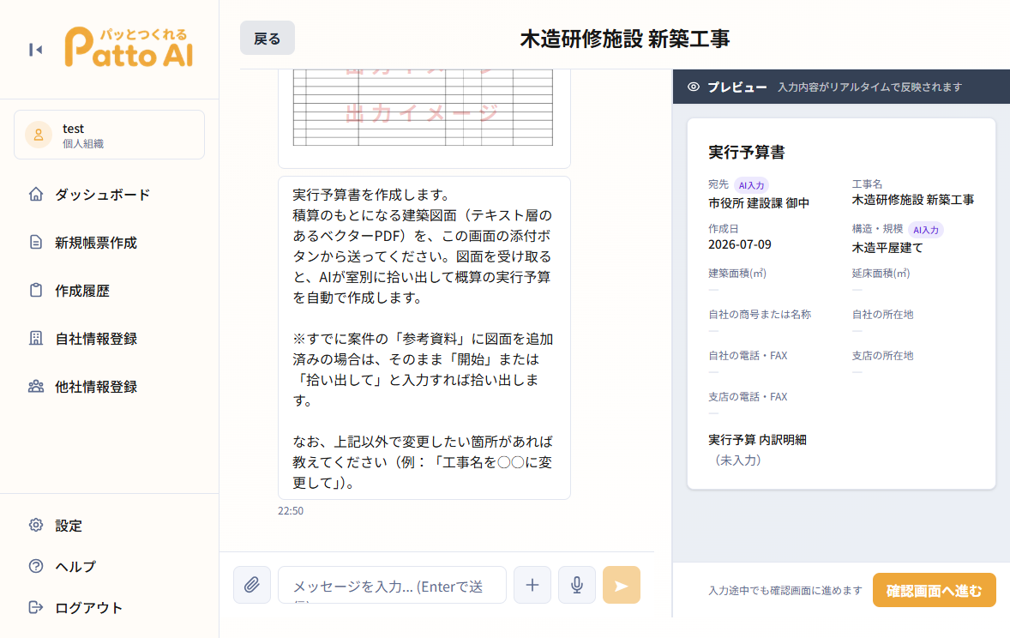The height and width of the screenshot is (638, 1010).
Task: Click the 延床面積(㎡) field label
Action: 881,274
